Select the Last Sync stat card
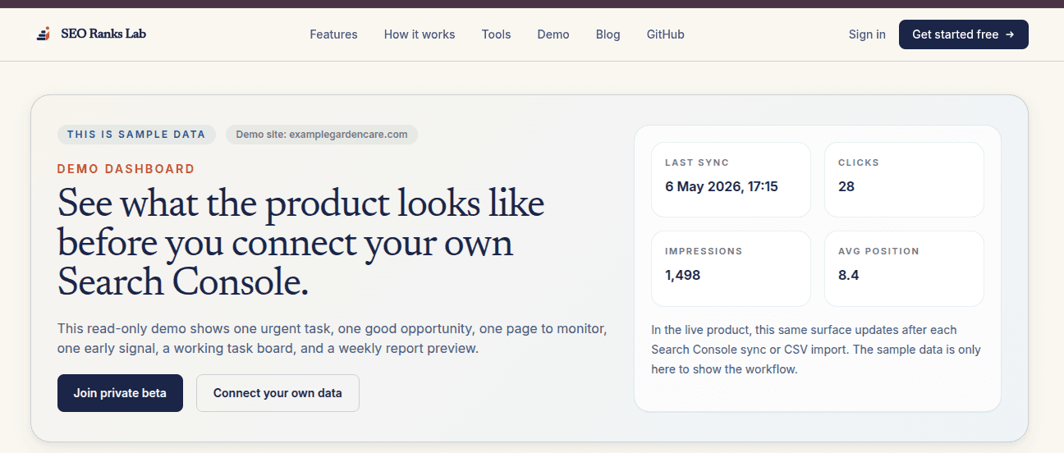The width and height of the screenshot is (1064, 453). (x=731, y=180)
